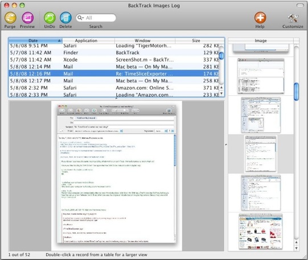
Task: Click the Image column header
Action: click(x=261, y=40)
